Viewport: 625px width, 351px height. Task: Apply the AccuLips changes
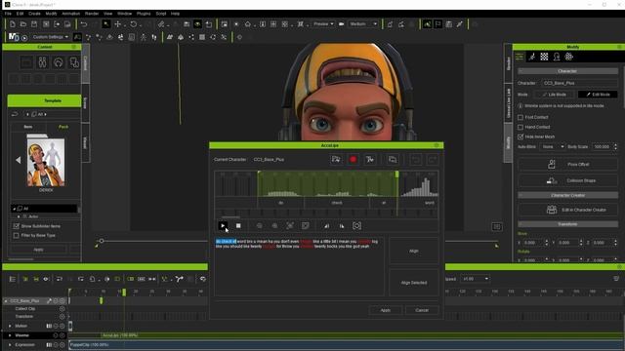point(386,310)
